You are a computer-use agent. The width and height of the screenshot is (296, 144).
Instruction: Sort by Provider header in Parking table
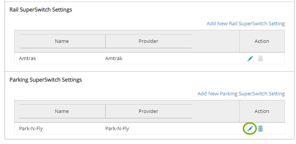pyautogui.click(x=148, y=111)
